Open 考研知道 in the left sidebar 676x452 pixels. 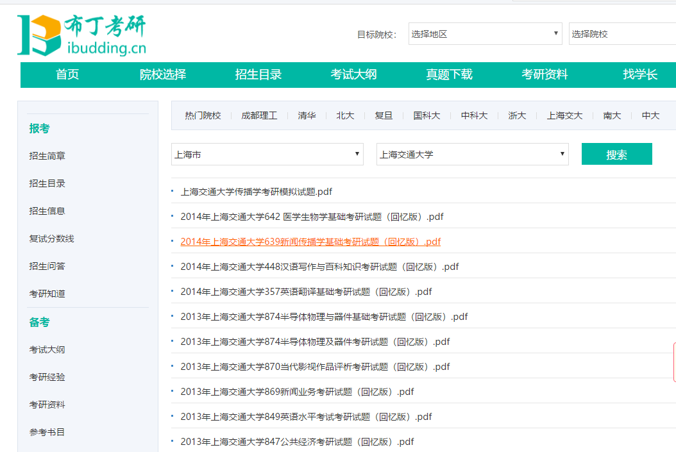47,294
